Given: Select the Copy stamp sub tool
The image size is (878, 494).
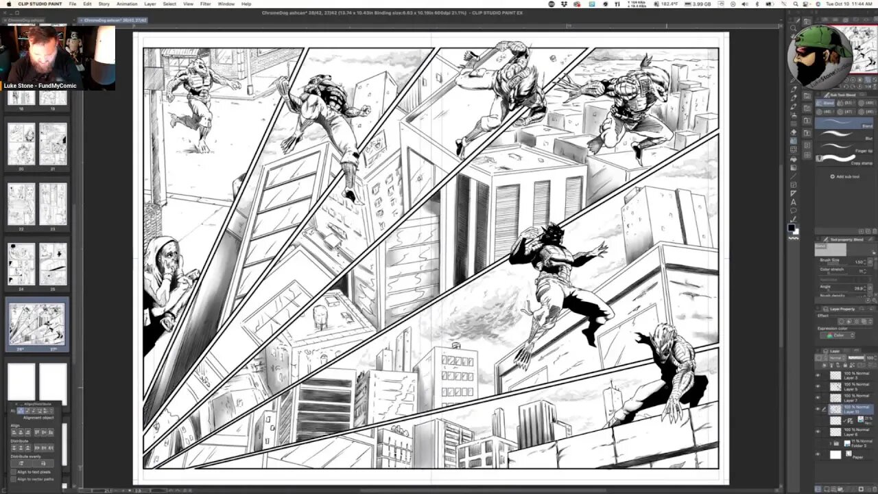Looking at the screenshot, I should pos(844,159).
